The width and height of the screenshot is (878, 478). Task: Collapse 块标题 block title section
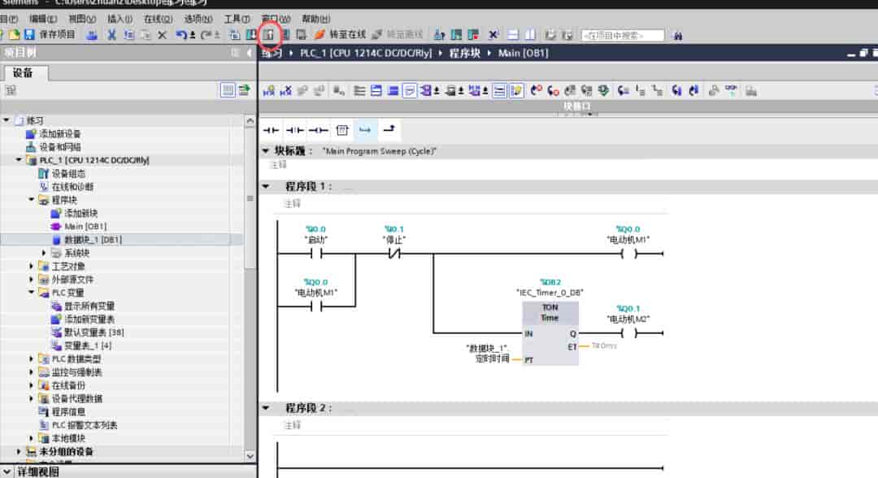click(x=266, y=150)
